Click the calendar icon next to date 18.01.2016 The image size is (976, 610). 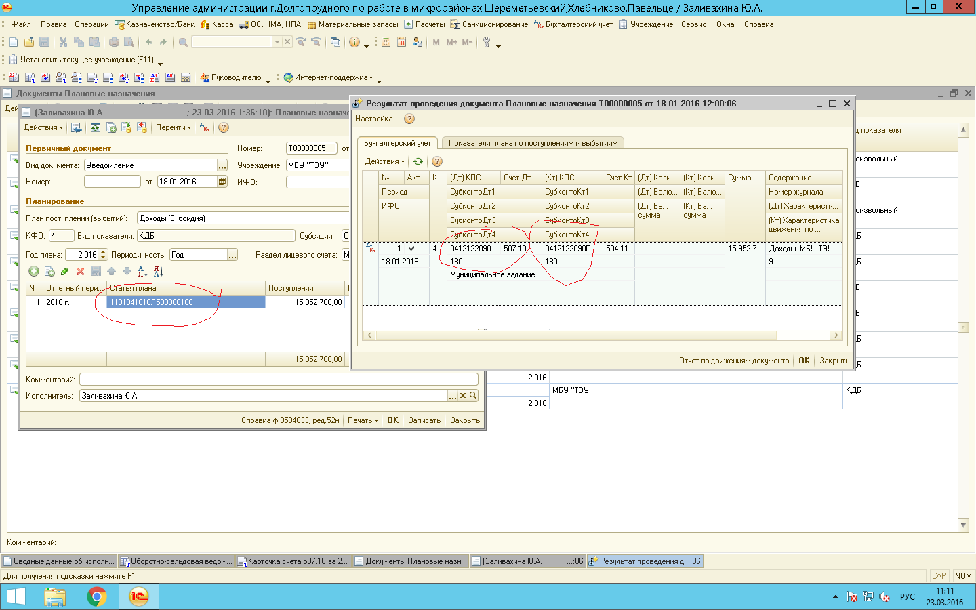[x=222, y=182]
